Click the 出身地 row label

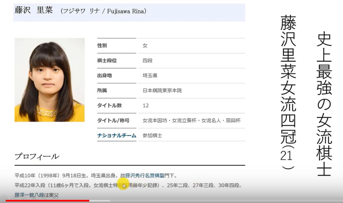pyautogui.click(x=104, y=76)
